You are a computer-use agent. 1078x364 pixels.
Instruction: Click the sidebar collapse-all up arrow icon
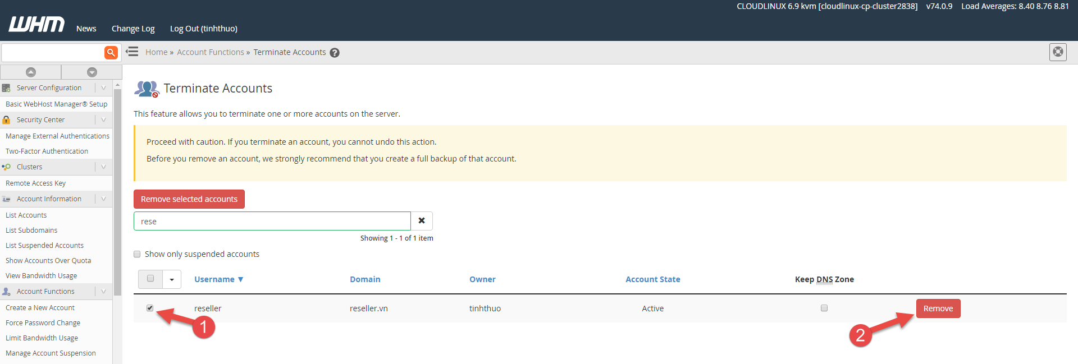coord(31,72)
